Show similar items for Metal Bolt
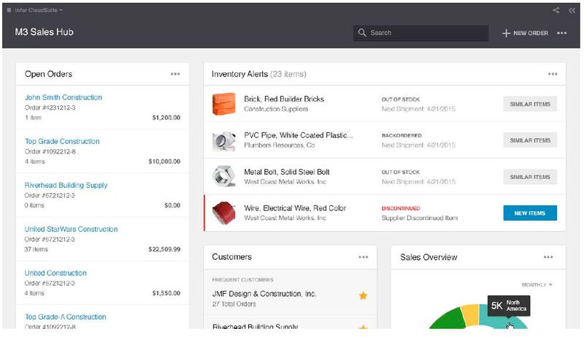This screenshot has width=584, height=337. [x=530, y=177]
